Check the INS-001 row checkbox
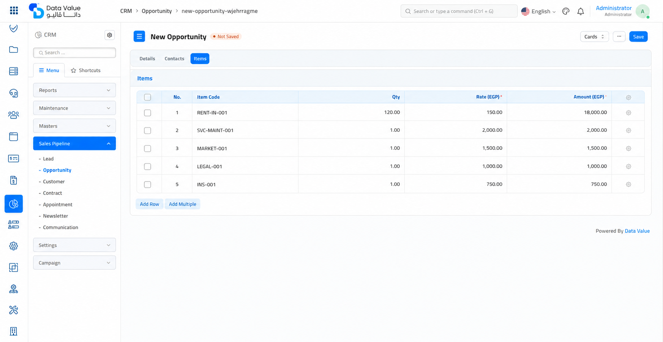The image size is (663, 342). pos(148,184)
